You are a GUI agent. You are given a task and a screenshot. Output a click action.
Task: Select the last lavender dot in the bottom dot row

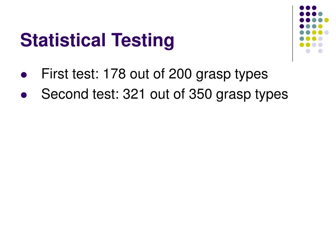click(320, 51)
